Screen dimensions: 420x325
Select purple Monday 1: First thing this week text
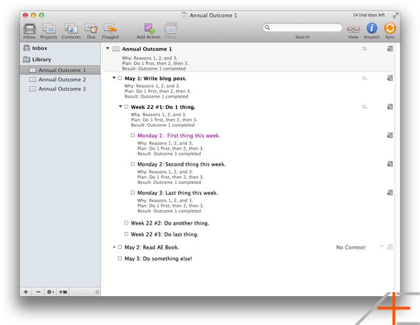coord(178,135)
